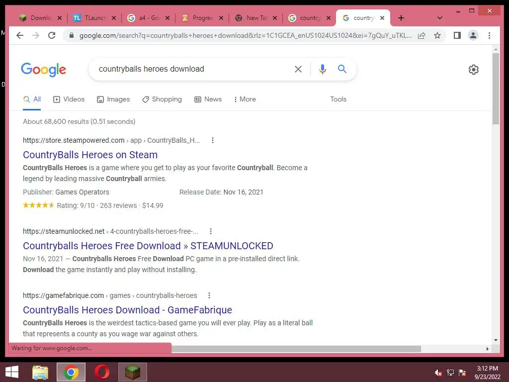Open options for the Steam store result
Image resolution: width=509 pixels, height=382 pixels.
click(x=213, y=140)
